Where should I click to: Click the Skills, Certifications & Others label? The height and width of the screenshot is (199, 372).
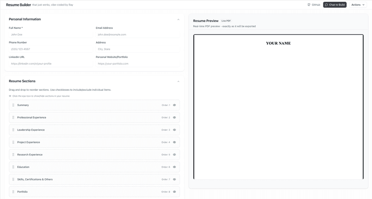(35, 179)
